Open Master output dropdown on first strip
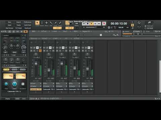 (36, 86)
